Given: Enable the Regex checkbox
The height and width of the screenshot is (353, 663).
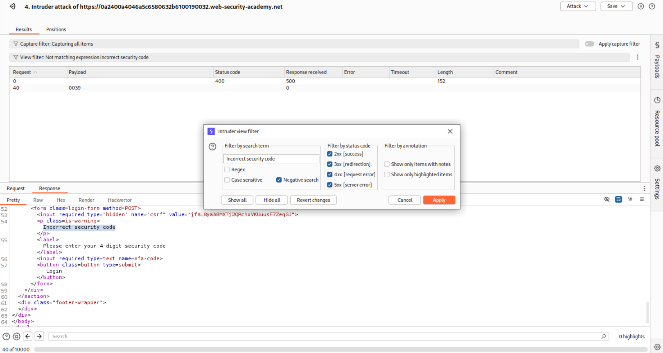Looking at the screenshot, I should (227, 169).
